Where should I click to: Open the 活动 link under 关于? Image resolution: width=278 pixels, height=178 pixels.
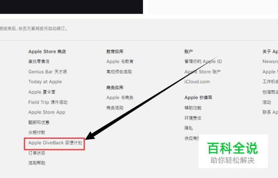tap(267, 102)
